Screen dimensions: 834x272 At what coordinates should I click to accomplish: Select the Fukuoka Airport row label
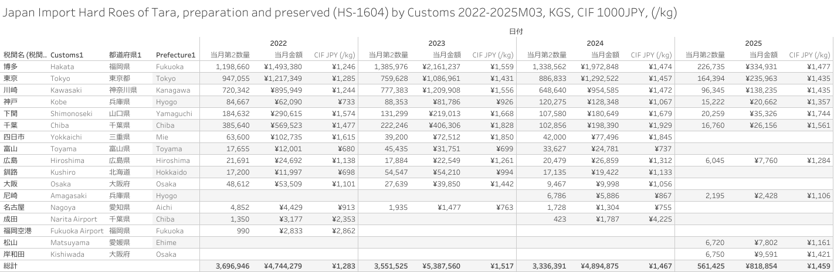pyautogui.click(x=77, y=231)
